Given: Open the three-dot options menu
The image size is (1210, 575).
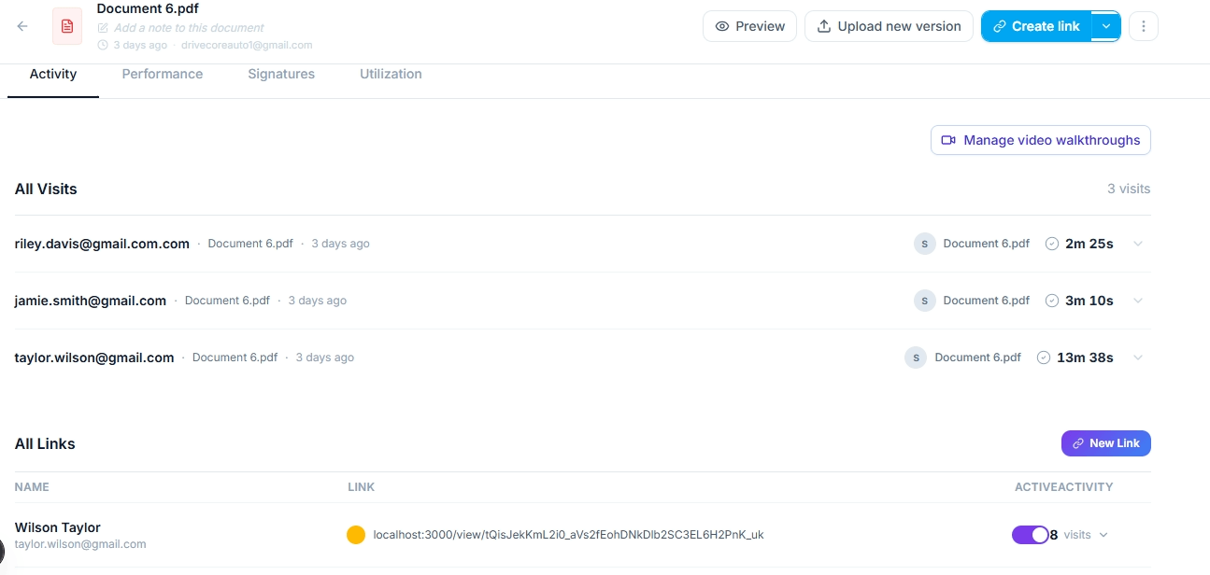Looking at the screenshot, I should pos(1143,25).
